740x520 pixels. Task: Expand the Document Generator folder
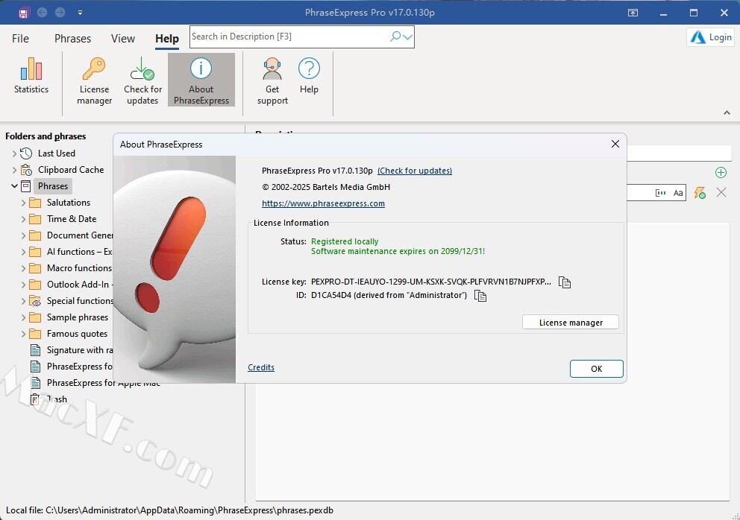pos(23,235)
